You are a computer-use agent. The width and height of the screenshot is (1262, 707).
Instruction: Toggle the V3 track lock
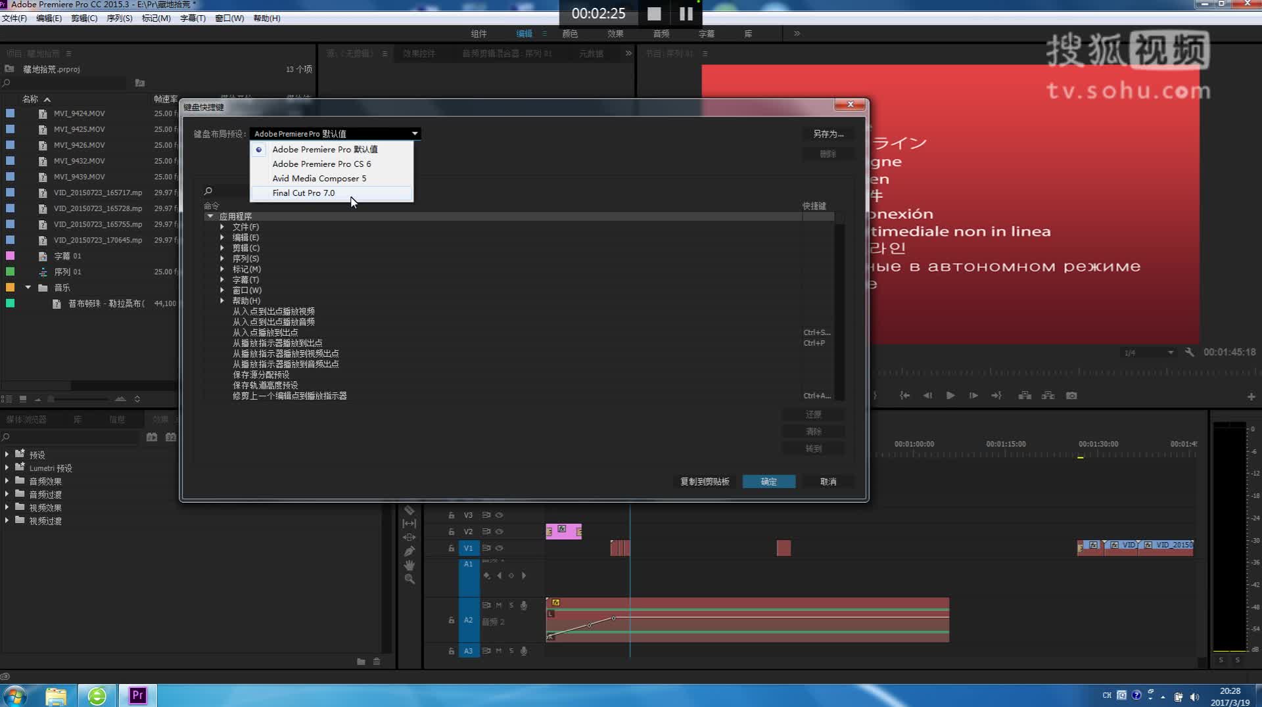click(x=451, y=515)
